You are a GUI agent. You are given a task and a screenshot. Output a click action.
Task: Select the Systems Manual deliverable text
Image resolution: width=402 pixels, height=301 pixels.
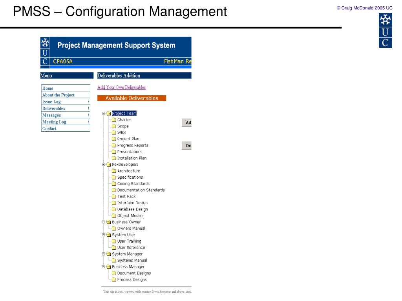(x=132, y=260)
